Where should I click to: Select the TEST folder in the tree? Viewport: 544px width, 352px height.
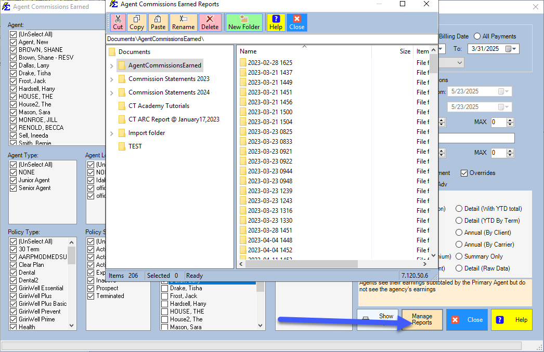pyautogui.click(x=135, y=146)
